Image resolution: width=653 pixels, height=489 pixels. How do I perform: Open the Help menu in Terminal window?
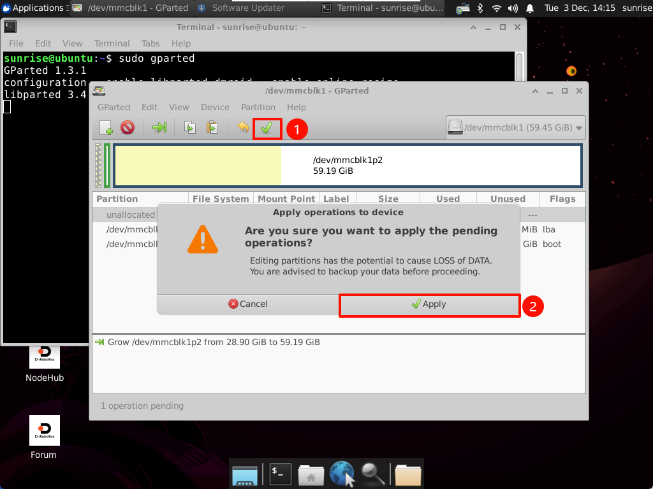181,43
